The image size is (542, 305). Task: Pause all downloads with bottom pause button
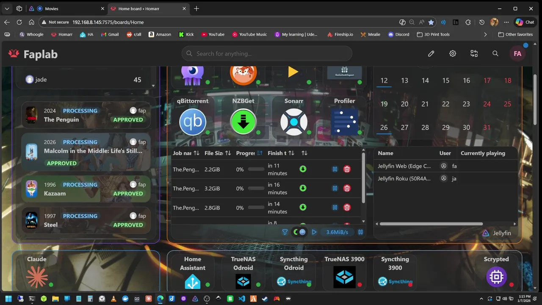(x=360, y=232)
